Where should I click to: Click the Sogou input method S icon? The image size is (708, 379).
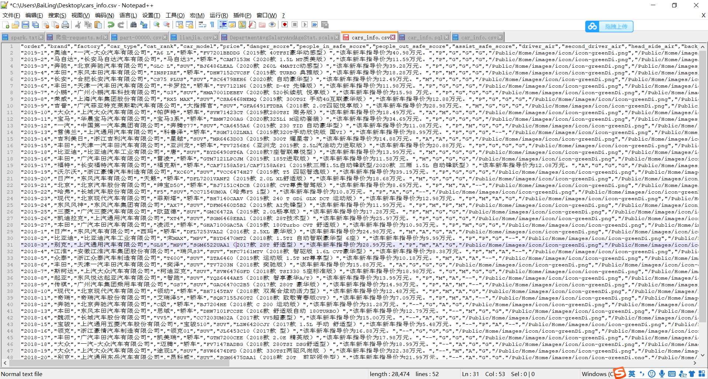pyautogui.click(x=620, y=373)
